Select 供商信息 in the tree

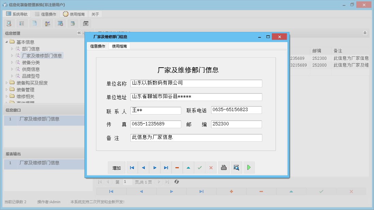pyautogui.click(x=31, y=69)
